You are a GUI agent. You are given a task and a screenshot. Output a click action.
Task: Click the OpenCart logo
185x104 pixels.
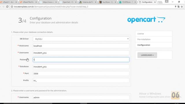click(x=146, y=20)
